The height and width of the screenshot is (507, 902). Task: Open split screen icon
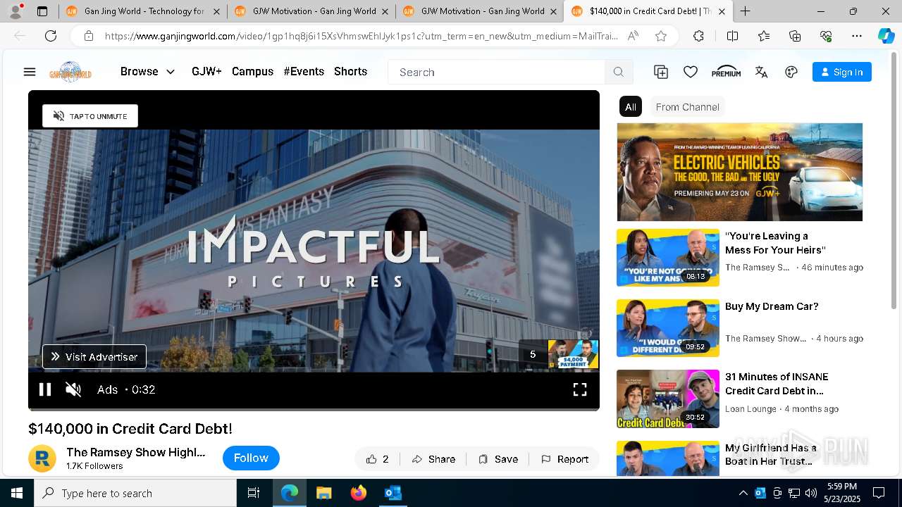732,36
